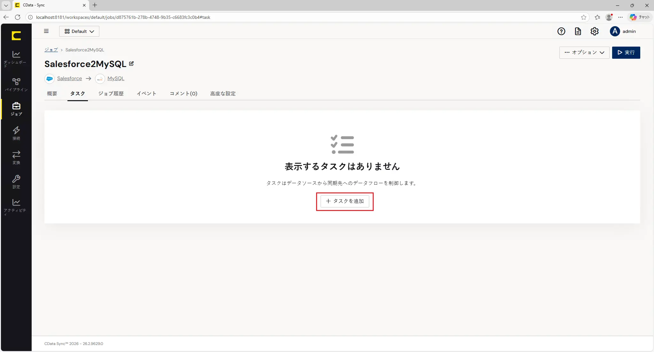The image size is (654, 352).
Task: Toggle the hamburger navigation menu
Action: tap(46, 31)
